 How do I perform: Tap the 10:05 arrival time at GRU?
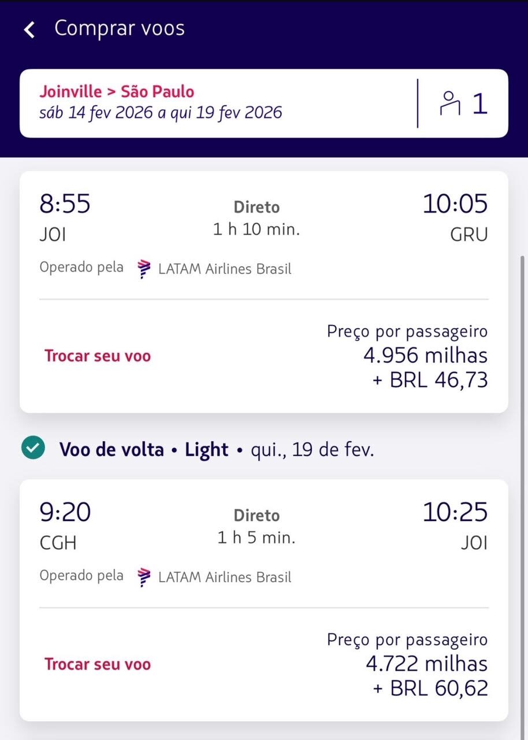(x=455, y=204)
